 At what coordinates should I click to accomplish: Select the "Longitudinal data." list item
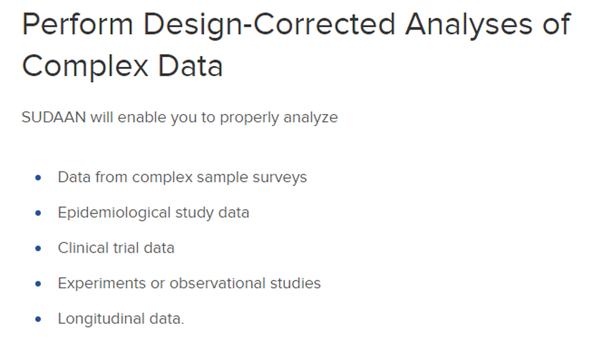pyautogui.click(x=121, y=318)
